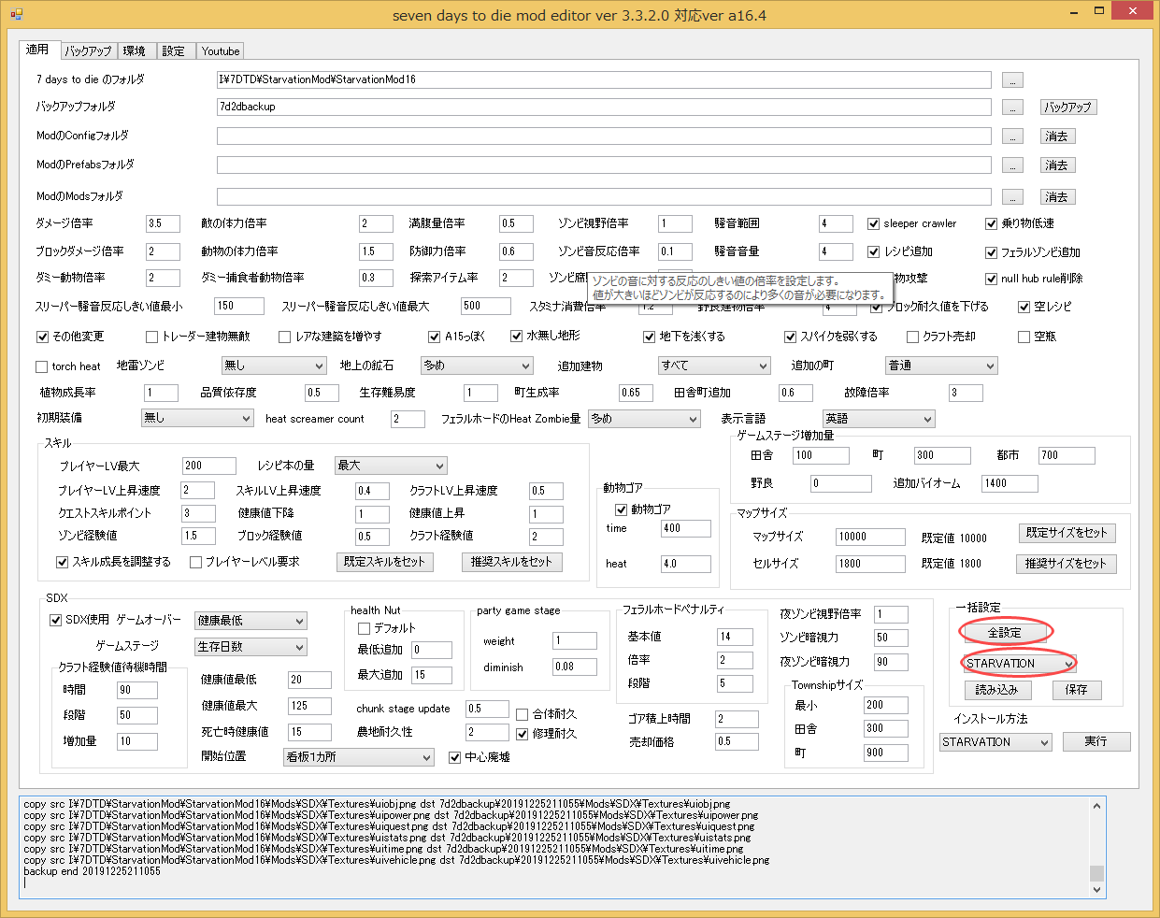Click the プレイヤーLV最大 input field
Viewport: 1160px width, 918px height.
click(209, 466)
